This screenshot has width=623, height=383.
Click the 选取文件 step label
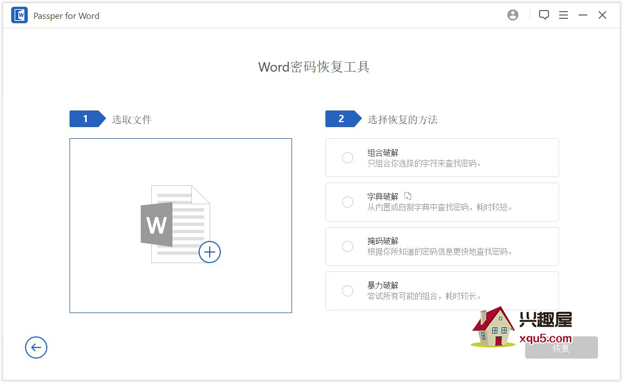[131, 119]
